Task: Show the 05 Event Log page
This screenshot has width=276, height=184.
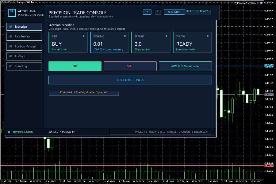Action: click(24, 66)
